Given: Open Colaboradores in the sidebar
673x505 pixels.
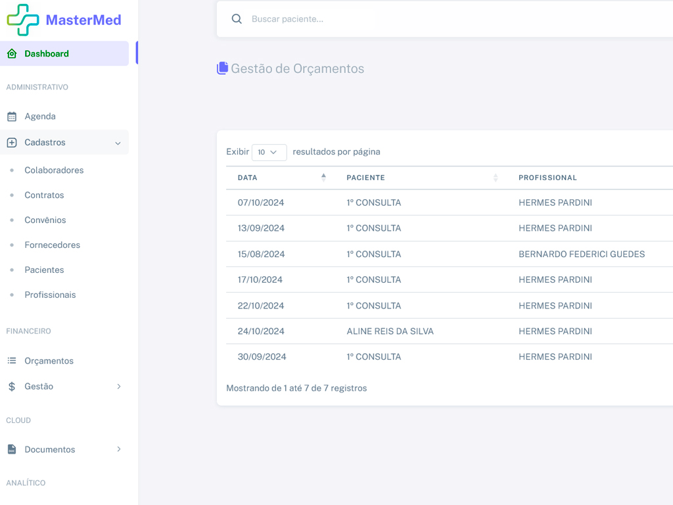Looking at the screenshot, I should point(54,170).
